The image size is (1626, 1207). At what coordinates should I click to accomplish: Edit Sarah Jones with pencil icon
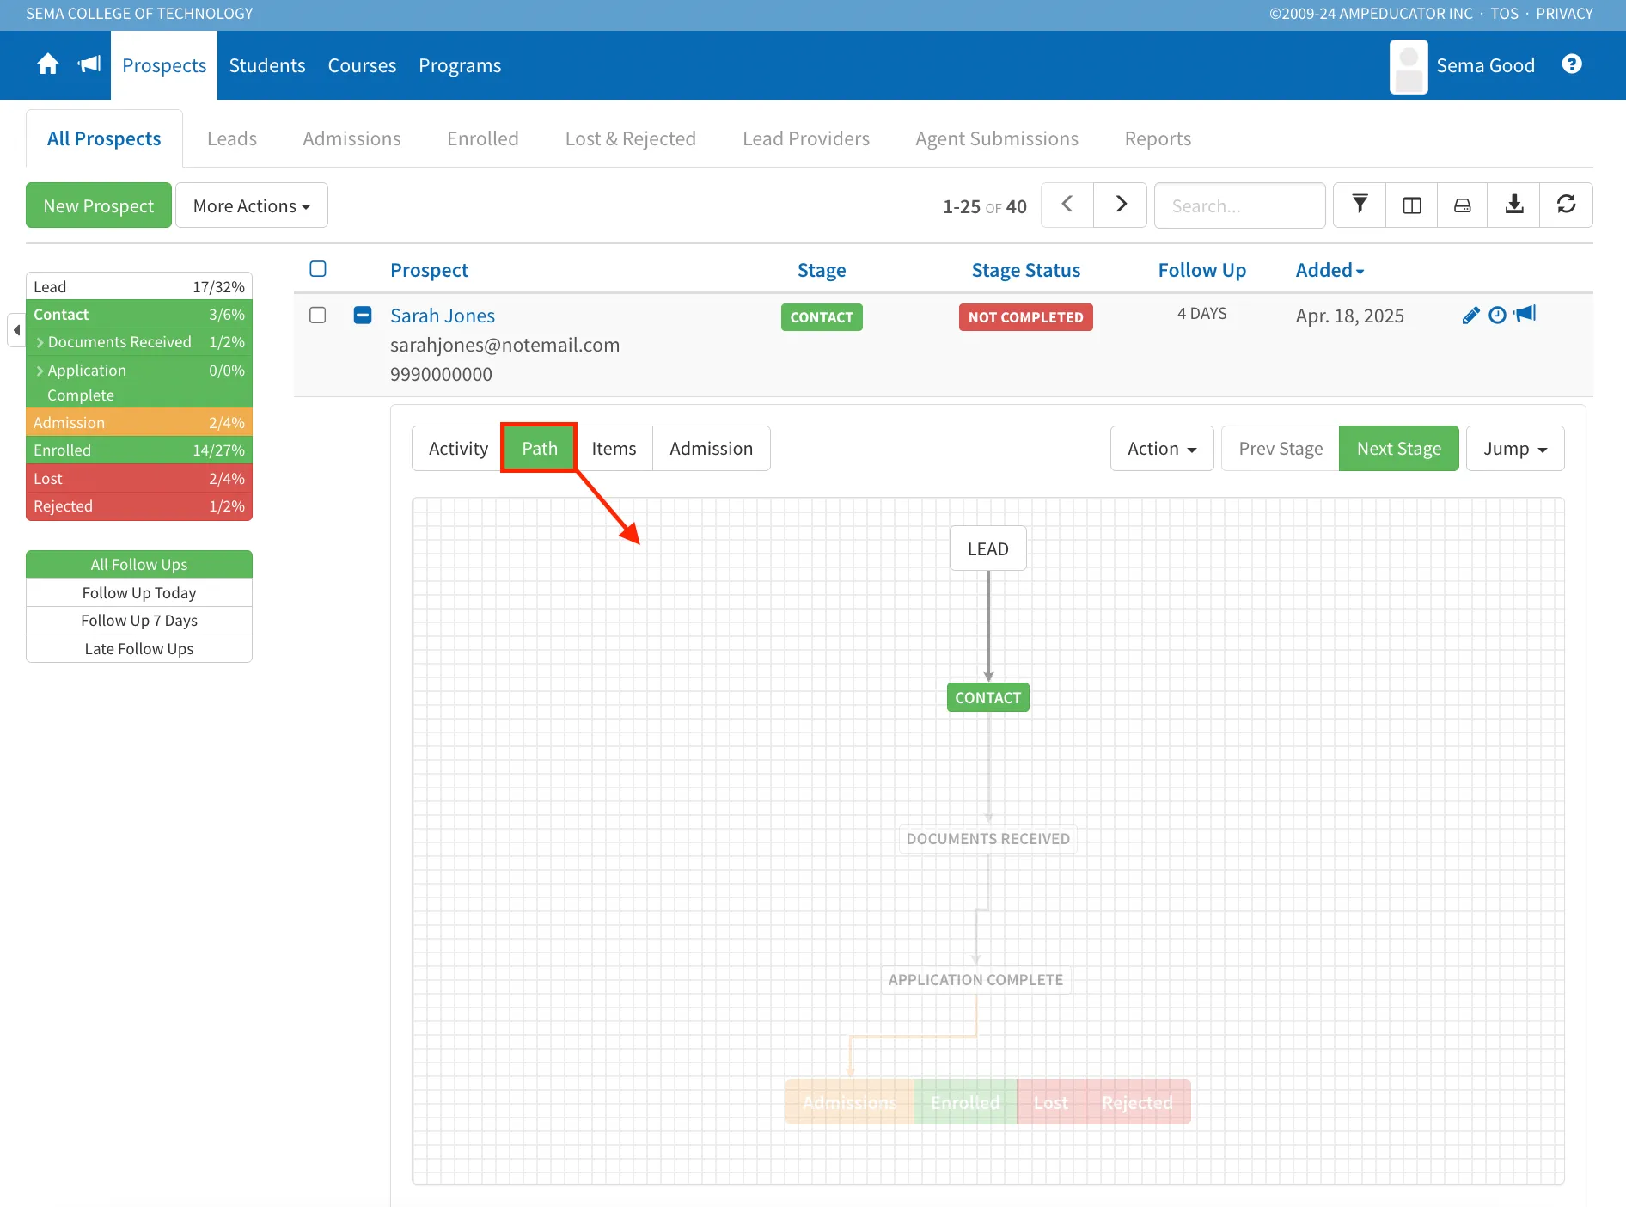1470,315
